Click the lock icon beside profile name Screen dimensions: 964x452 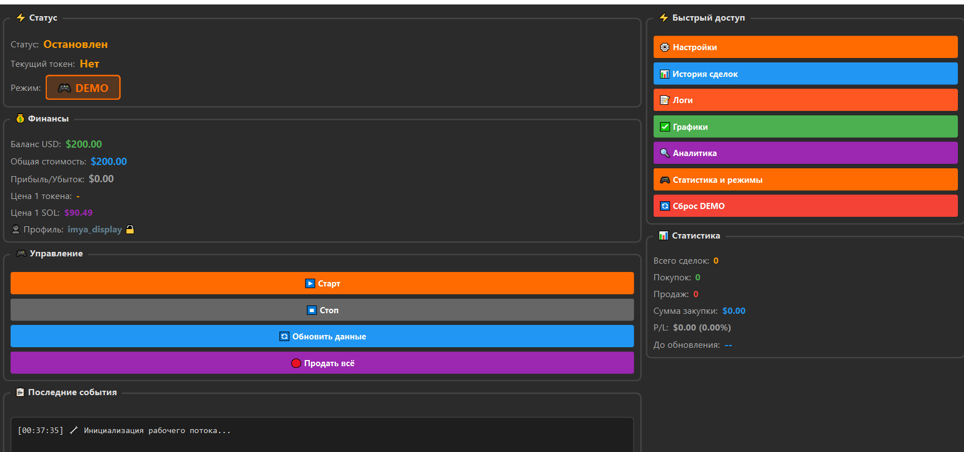(130, 230)
